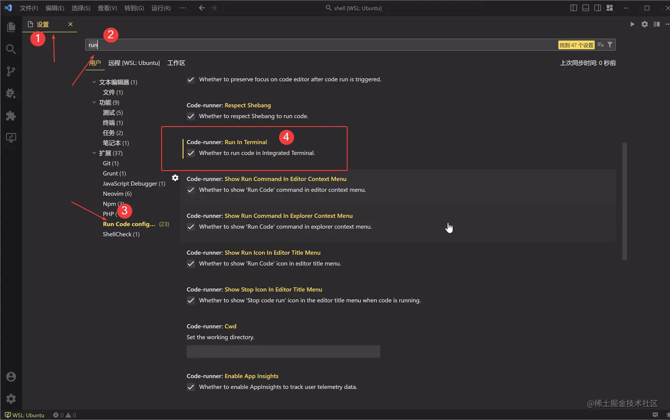This screenshot has height=420, width=670.
Task: Go forward with the right arrow
Action: [214, 8]
